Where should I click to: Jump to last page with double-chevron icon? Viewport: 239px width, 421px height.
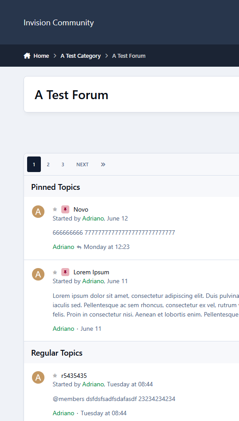(x=103, y=164)
